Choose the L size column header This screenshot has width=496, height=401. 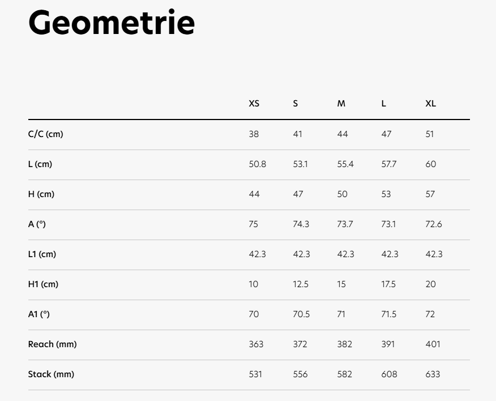click(x=384, y=104)
